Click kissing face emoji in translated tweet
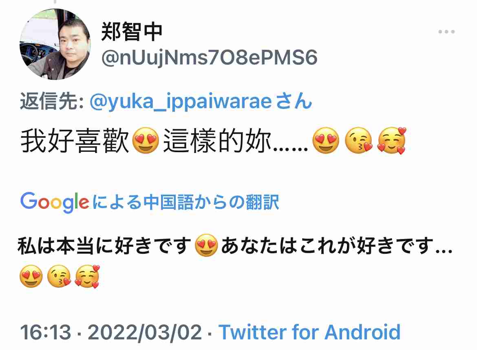The height and width of the screenshot is (350, 477). pos(60,276)
